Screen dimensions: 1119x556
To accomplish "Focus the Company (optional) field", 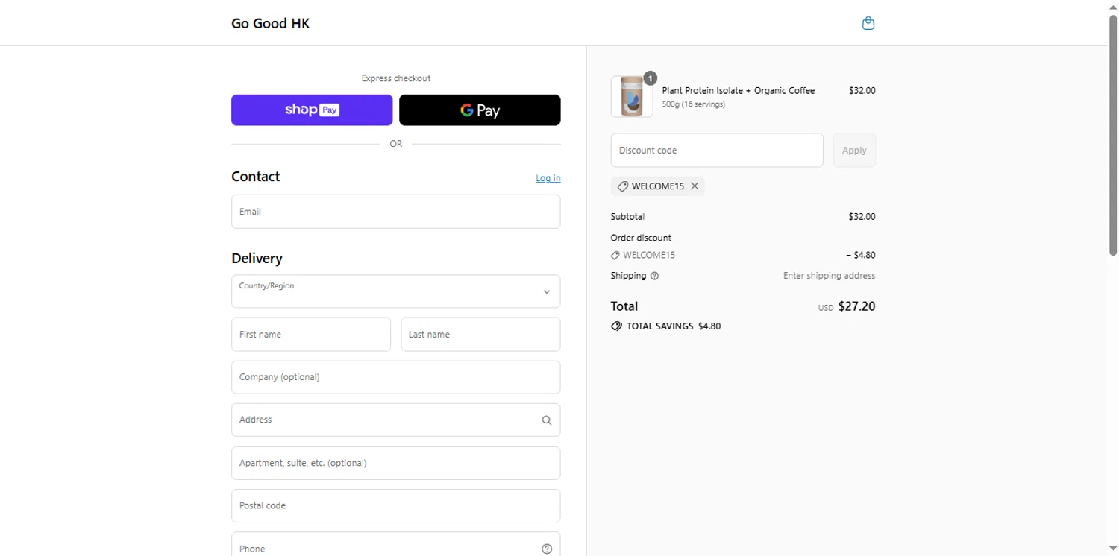I will pos(396,377).
